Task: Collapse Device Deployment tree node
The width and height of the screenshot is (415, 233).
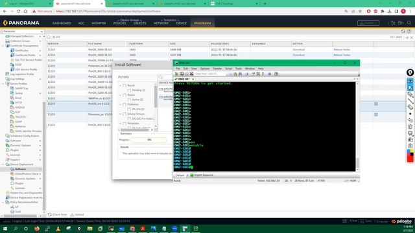Action: pos(3,164)
